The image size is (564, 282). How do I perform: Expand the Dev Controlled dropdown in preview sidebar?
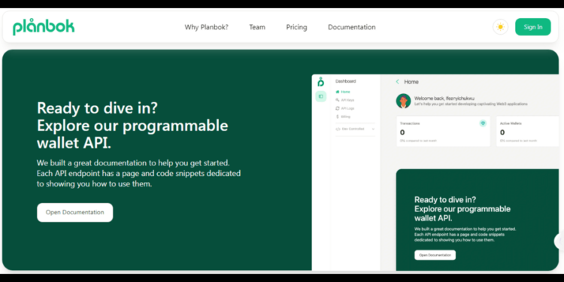pos(355,129)
